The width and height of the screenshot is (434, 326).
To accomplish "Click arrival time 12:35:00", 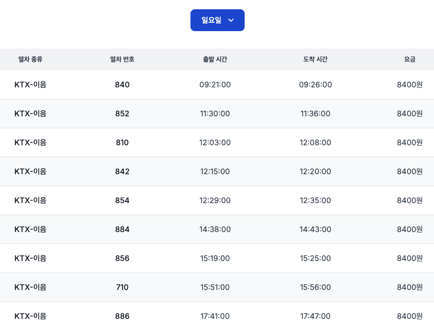I will click(x=315, y=200).
